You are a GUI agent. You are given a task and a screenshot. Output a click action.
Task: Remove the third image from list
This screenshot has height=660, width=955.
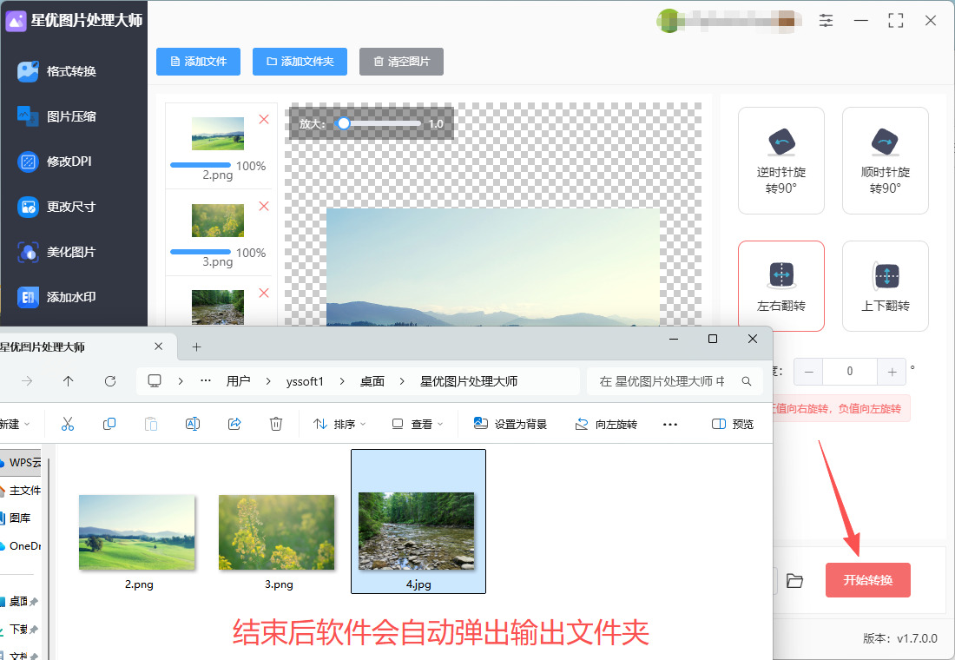(264, 294)
